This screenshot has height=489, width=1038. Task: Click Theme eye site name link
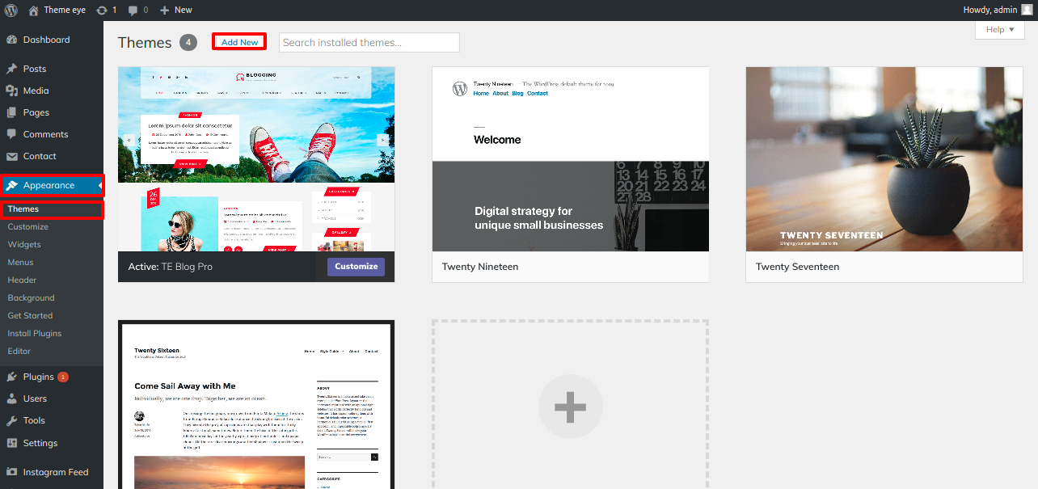(x=65, y=10)
